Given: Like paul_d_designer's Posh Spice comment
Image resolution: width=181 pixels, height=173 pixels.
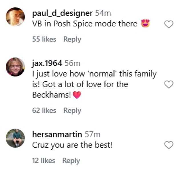Looking at the screenshot, I should [169, 25].
